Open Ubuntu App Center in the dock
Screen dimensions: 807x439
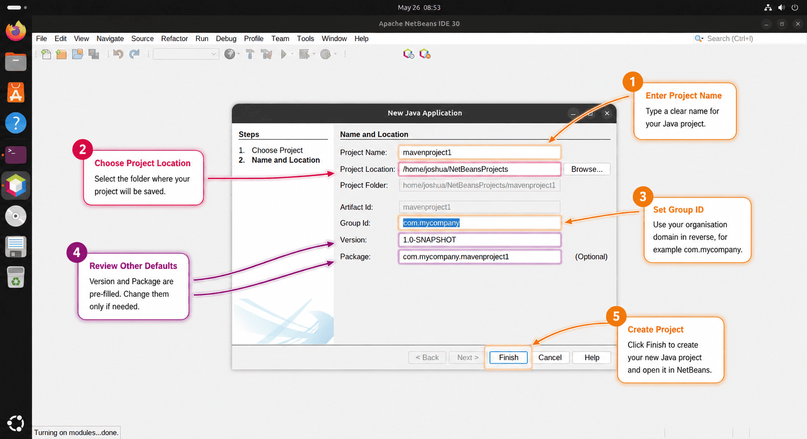click(16, 93)
